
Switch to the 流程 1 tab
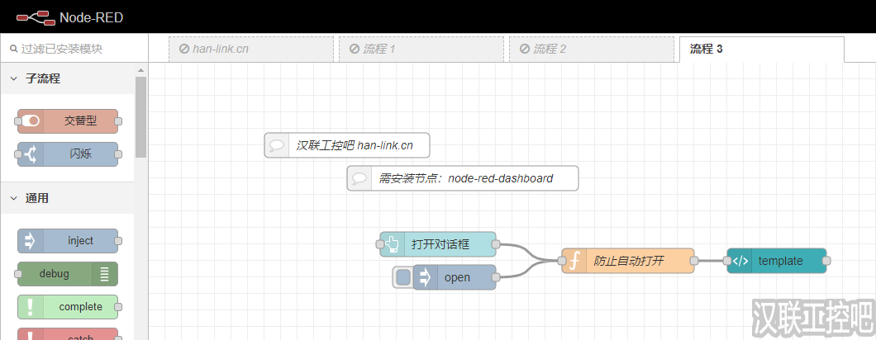click(x=421, y=49)
